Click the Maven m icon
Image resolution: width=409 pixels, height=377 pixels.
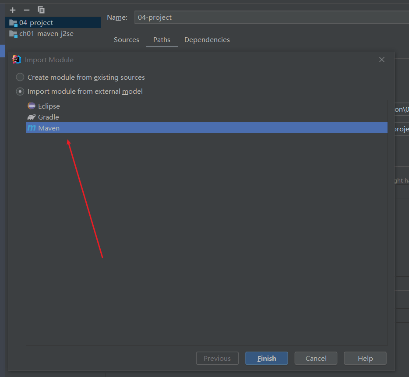click(x=32, y=128)
